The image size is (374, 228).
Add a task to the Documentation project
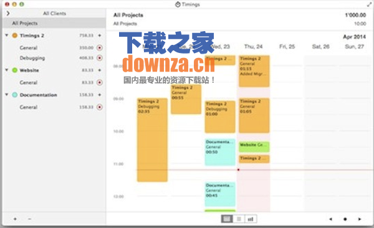[100, 95]
